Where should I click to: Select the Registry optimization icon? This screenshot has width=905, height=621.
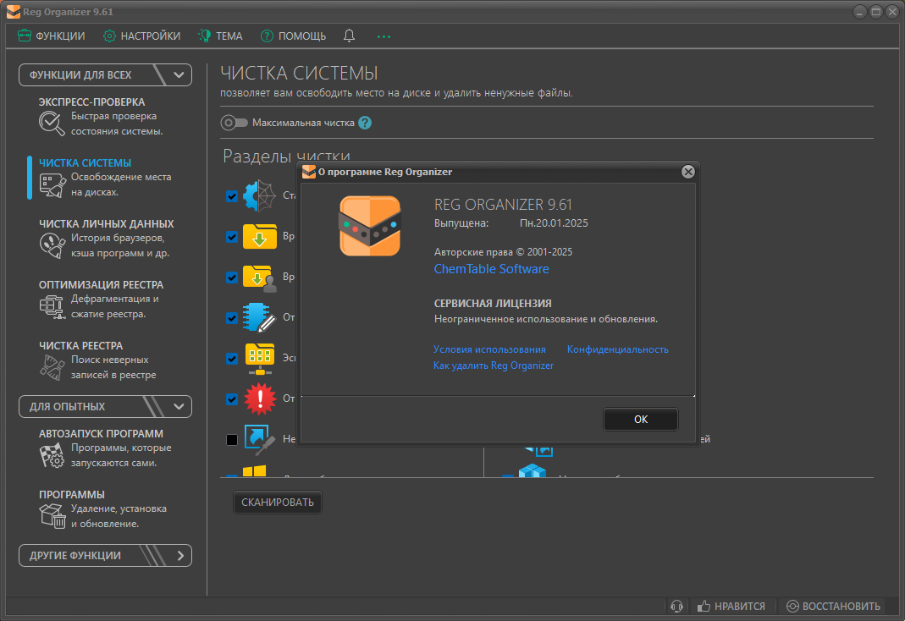(52, 306)
